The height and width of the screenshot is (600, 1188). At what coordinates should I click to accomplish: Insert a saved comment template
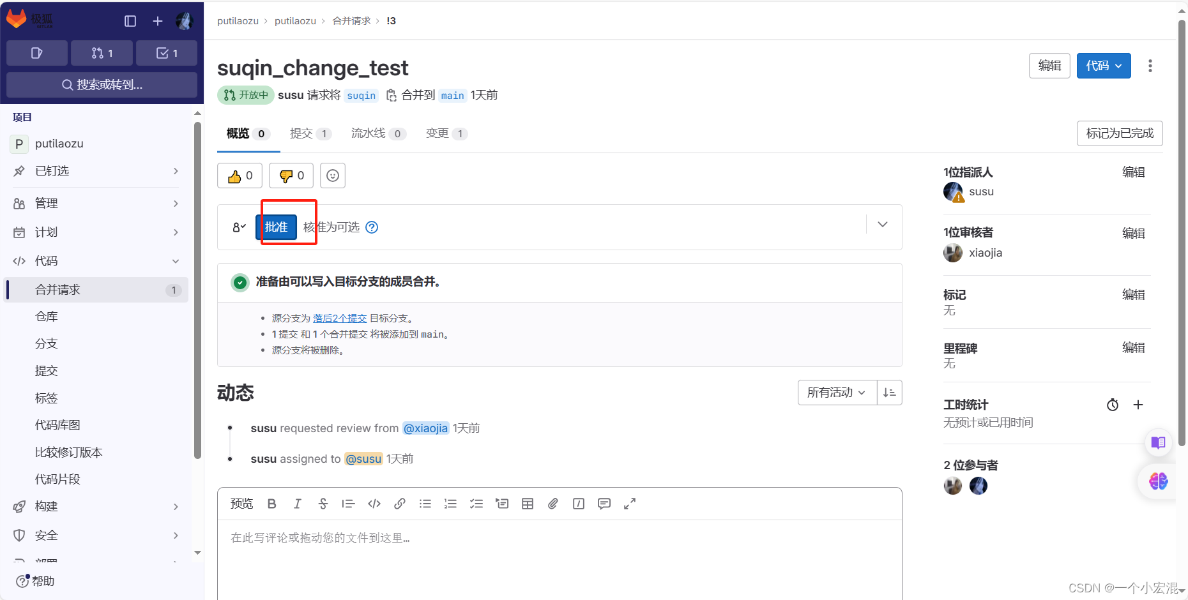pos(604,504)
